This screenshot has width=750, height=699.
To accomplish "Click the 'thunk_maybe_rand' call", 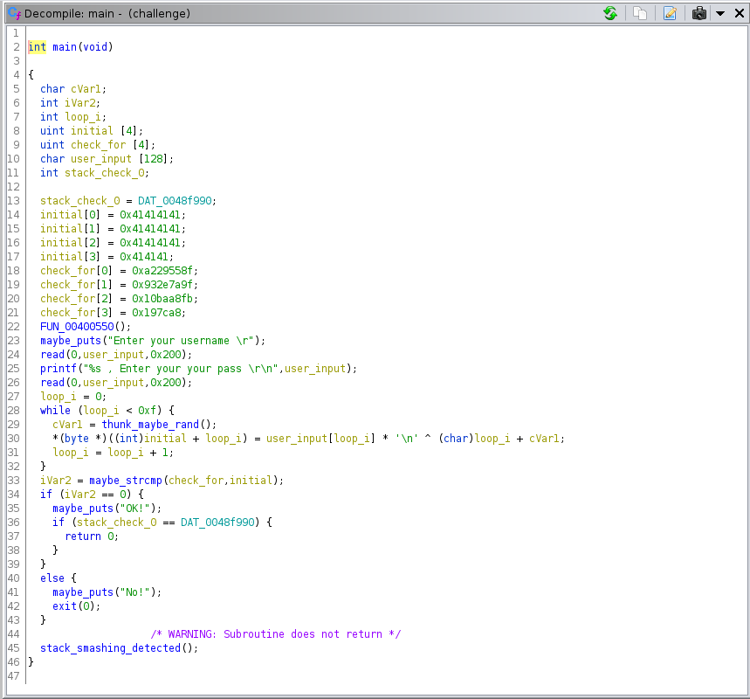I will click(150, 424).
